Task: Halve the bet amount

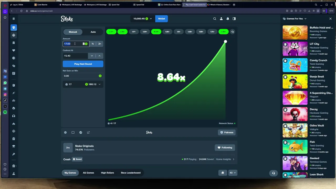Action: pyautogui.click(x=93, y=44)
